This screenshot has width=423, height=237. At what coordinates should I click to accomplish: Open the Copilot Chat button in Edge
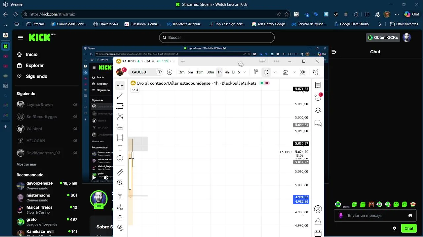coord(412,14)
